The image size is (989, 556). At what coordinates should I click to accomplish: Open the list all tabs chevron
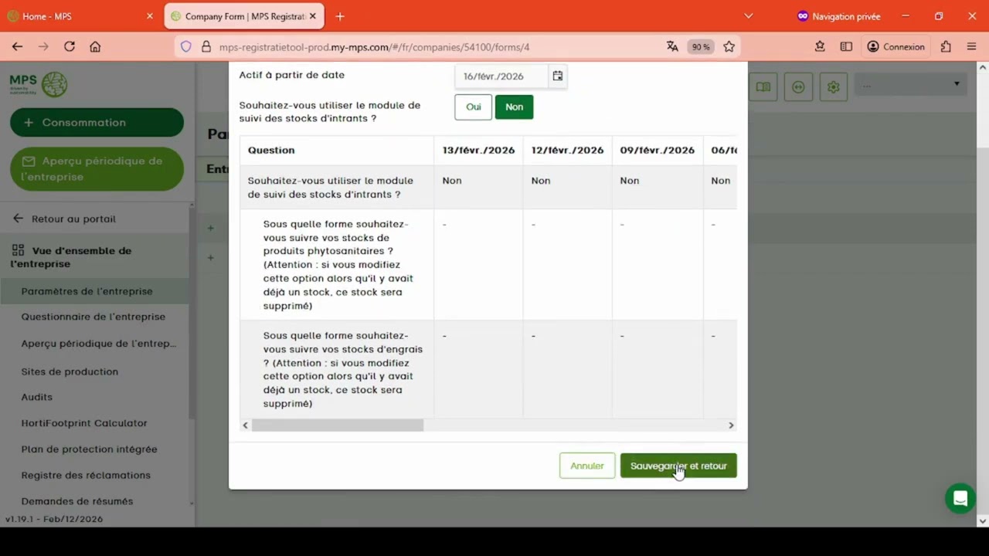tap(748, 16)
